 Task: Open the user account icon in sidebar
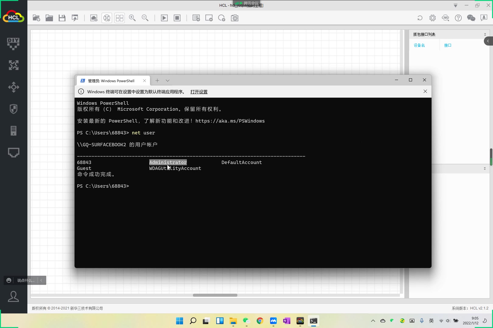tap(13, 296)
